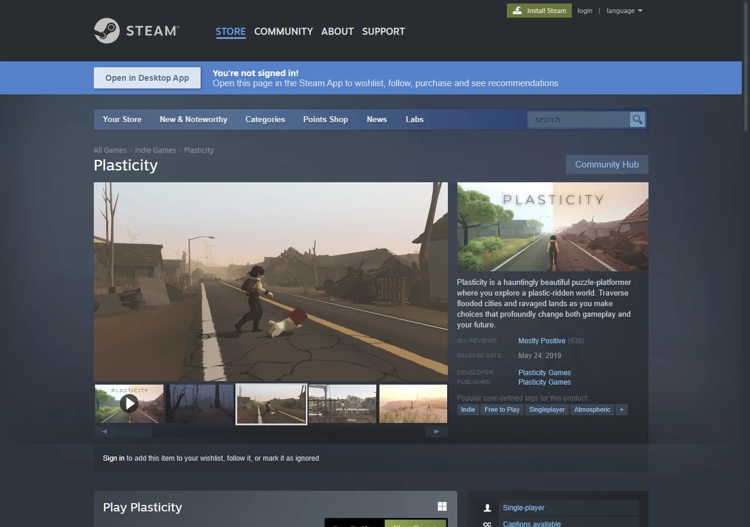
Task: Open the Community Hub
Action: (x=607, y=165)
